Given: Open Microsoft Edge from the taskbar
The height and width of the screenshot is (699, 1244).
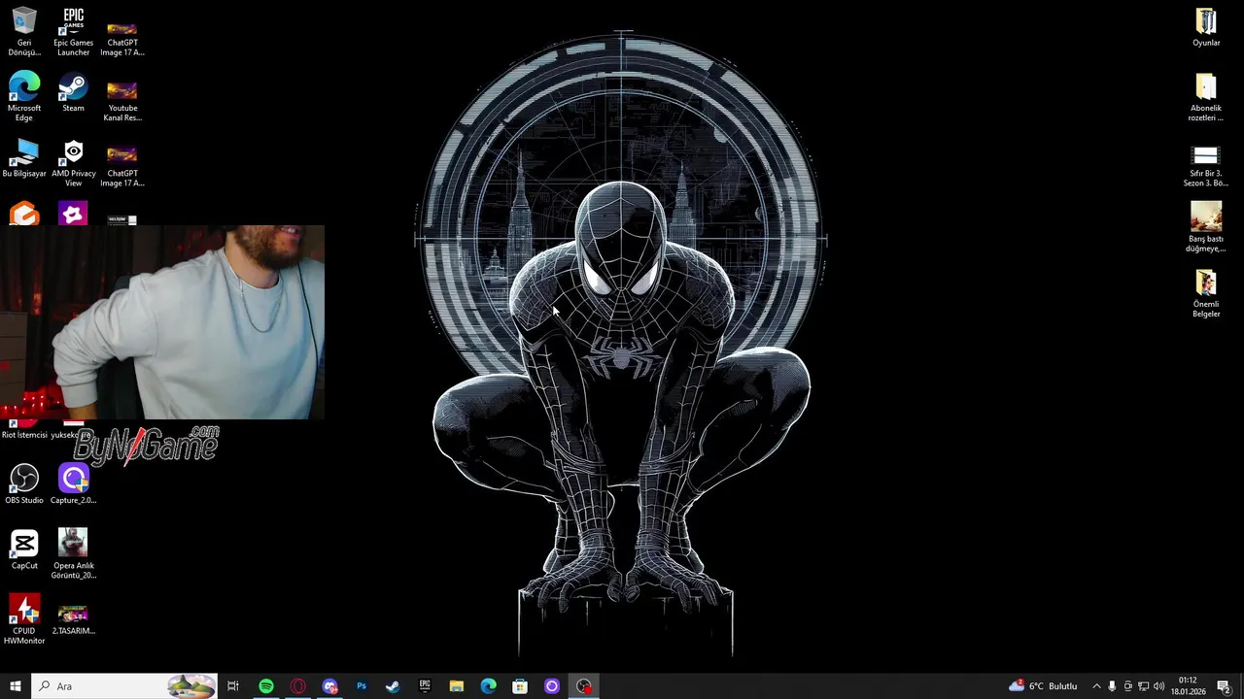Looking at the screenshot, I should click(488, 686).
